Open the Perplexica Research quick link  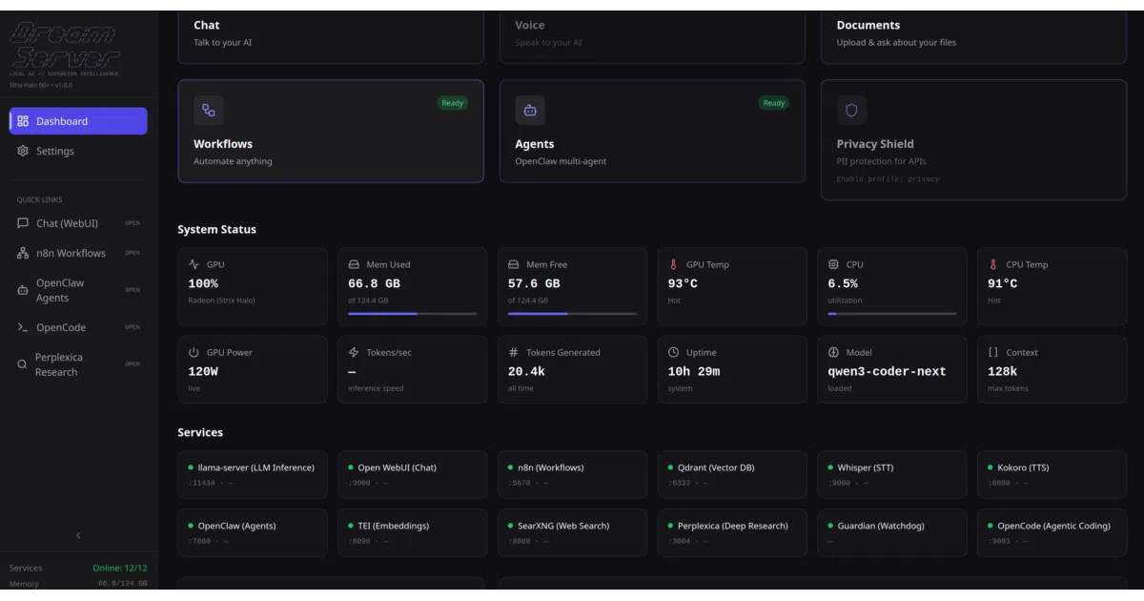(78, 364)
